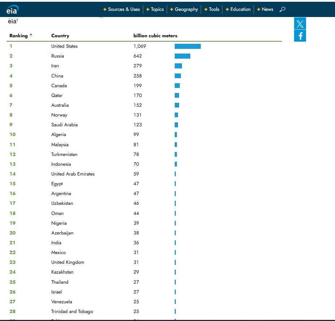
Task: Share on Facebook icon
Action: click(x=300, y=36)
